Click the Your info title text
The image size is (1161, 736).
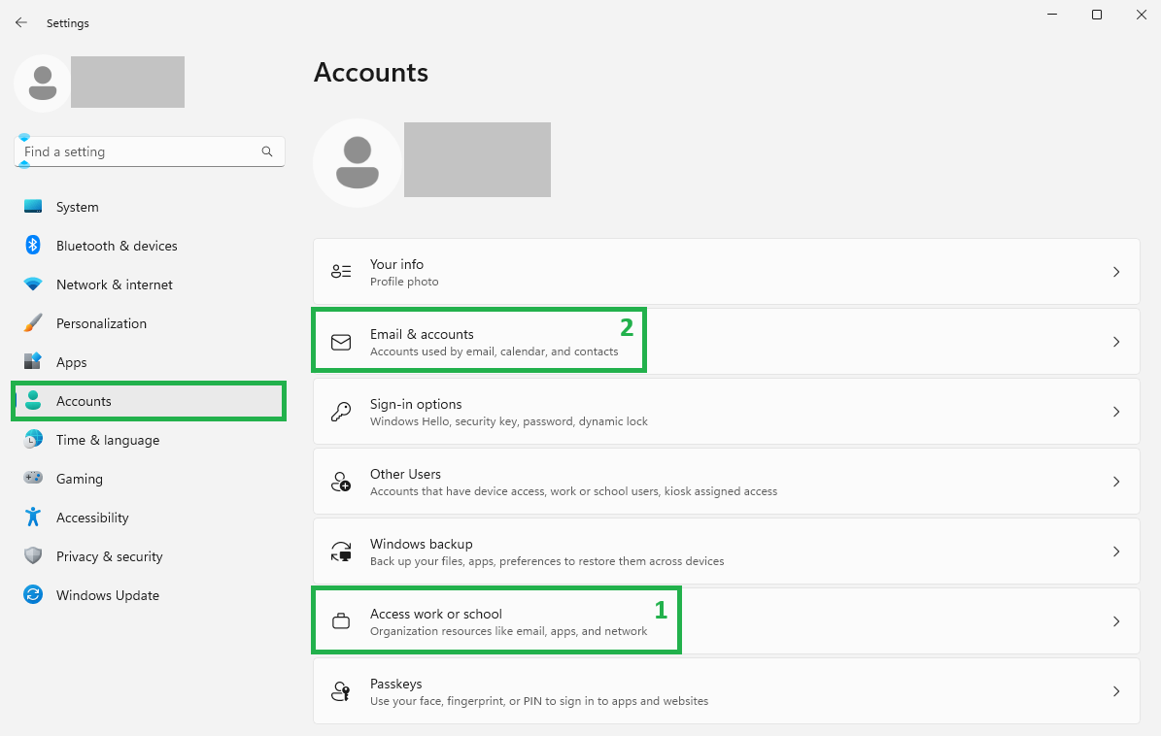point(396,264)
